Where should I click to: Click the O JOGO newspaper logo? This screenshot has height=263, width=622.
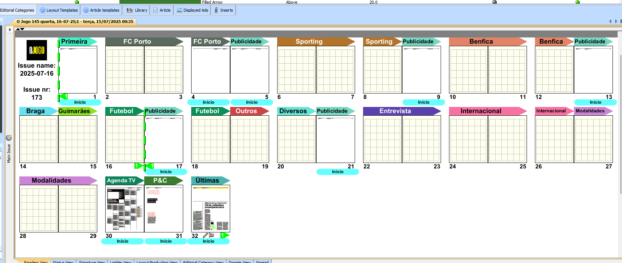tap(37, 50)
